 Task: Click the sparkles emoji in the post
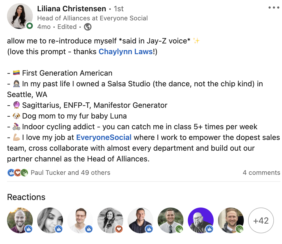[196, 40]
